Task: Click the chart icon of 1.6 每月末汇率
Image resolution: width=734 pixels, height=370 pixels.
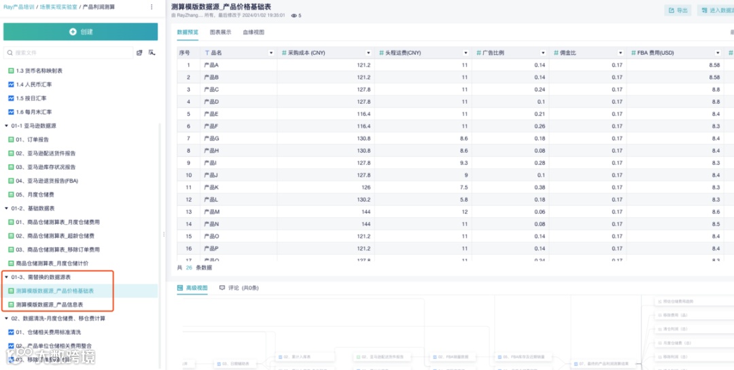Action: (x=12, y=112)
